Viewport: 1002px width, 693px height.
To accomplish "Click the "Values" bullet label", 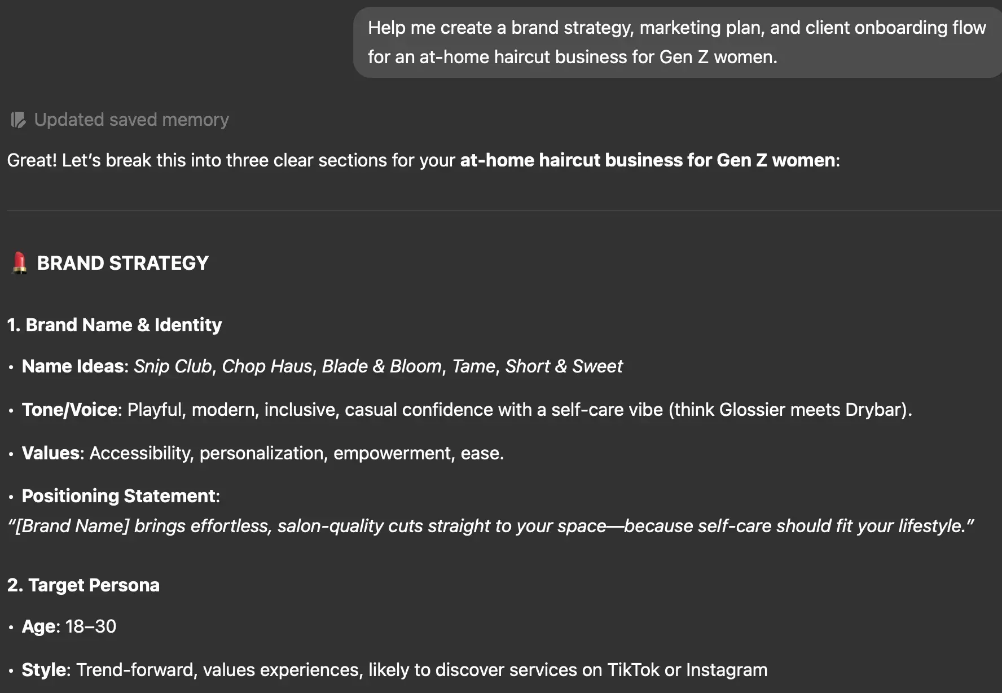I will [51, 453].
